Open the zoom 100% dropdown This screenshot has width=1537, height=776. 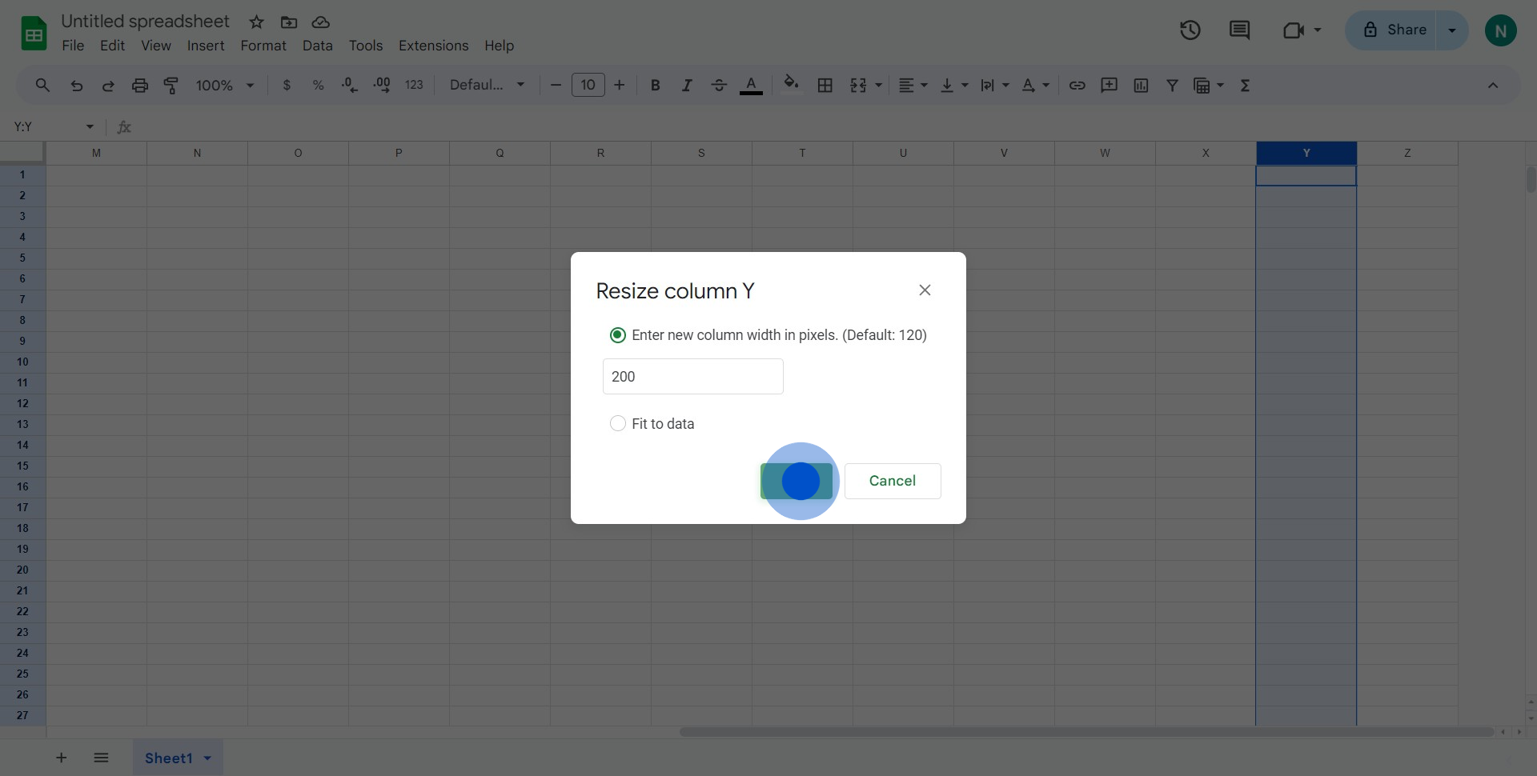pyautogui.click(x=225, y=85)
